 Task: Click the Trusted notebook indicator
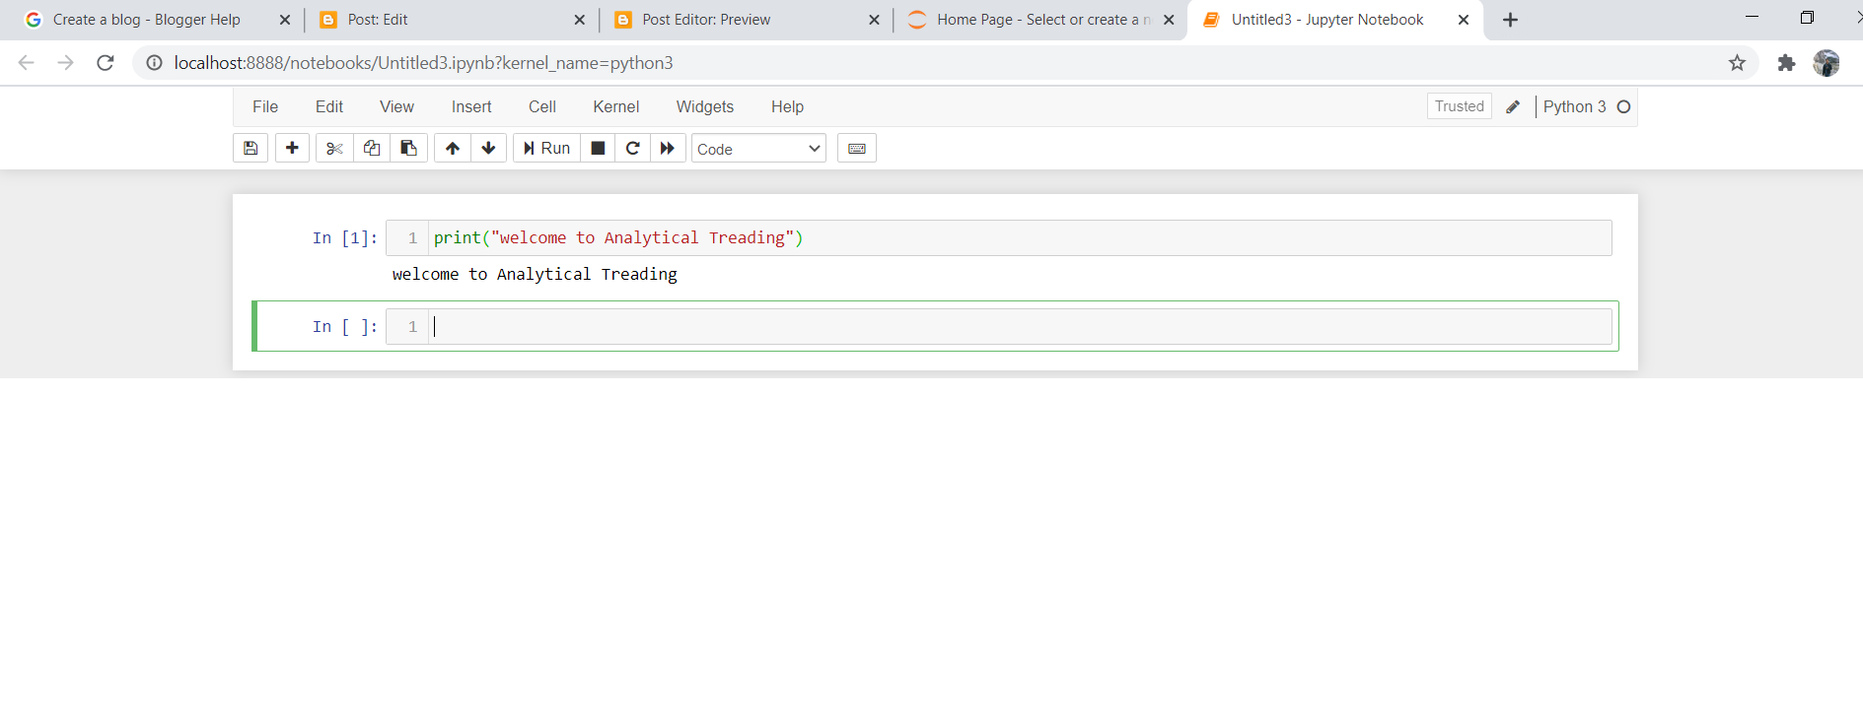pos(1459,106)
